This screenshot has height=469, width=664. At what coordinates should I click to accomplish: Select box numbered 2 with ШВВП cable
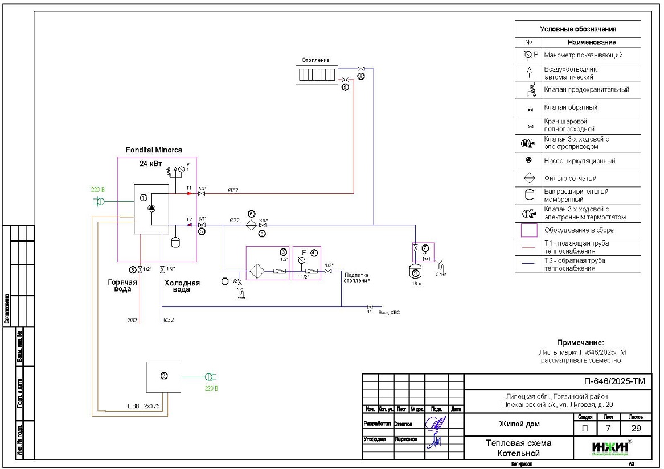point(163,377)
